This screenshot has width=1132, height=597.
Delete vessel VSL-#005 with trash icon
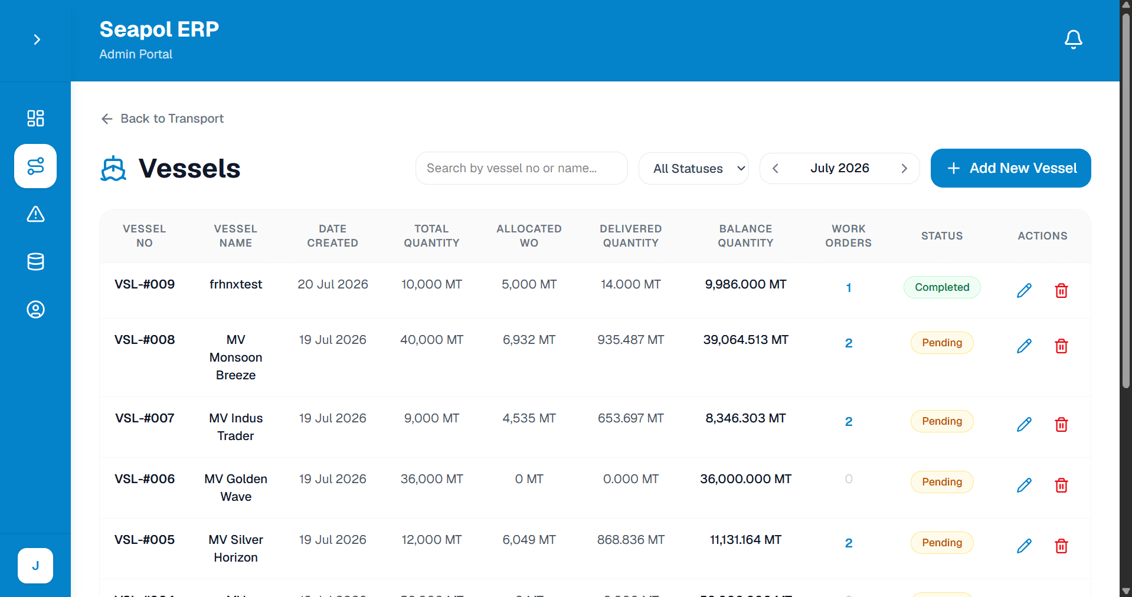coord(1061,546)
